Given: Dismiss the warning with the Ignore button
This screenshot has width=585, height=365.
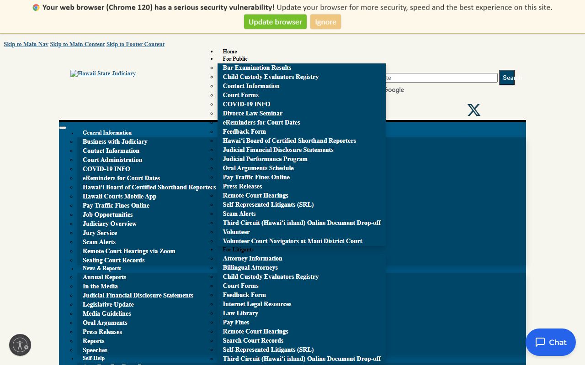Looking at the screenshot, I should coord(325,22).
